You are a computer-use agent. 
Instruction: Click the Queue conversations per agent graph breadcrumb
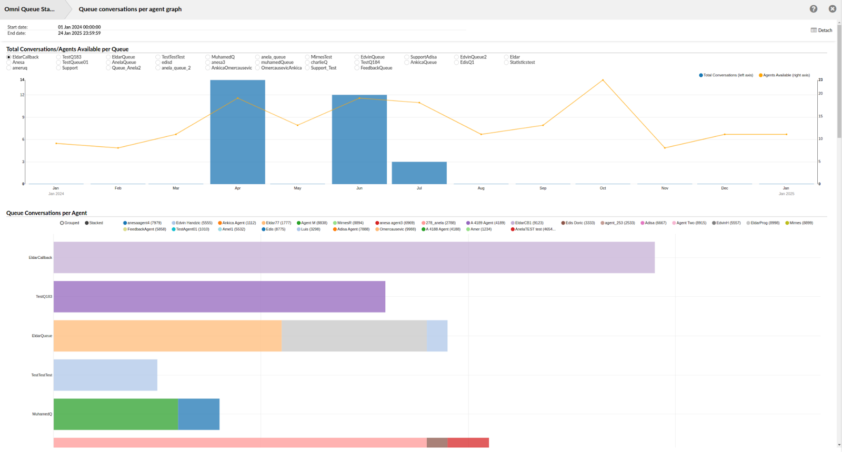130,9
